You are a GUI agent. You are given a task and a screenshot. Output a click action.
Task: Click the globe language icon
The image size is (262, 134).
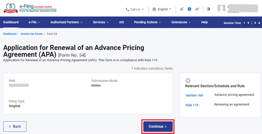tap(154, 9)
